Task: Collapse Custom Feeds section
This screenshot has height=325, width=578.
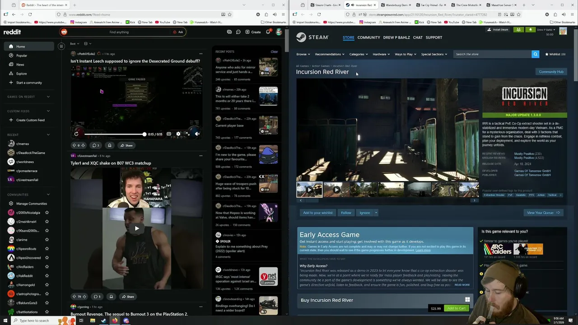Action: click(x=48, y=111)
